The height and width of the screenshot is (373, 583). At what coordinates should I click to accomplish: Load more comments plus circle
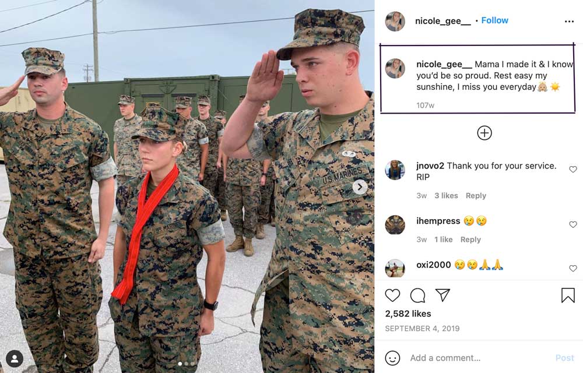pos(484,133)
